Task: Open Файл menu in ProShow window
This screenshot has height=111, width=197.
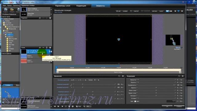Action: pyautogui.click(x=4, y=6)
